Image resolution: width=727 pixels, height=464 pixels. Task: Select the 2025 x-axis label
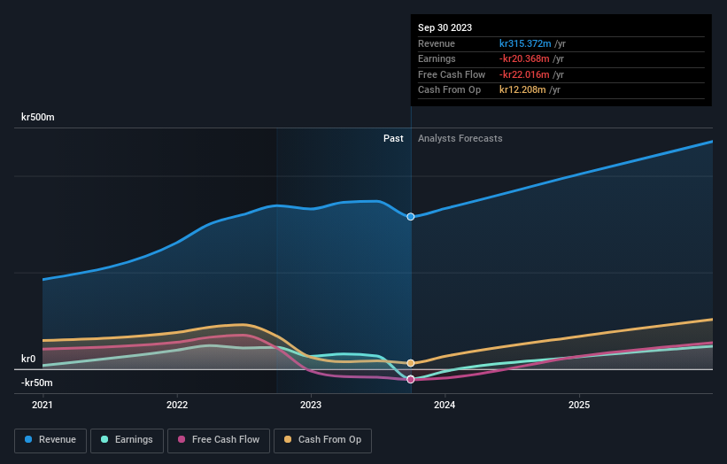(x=579, y=405)
